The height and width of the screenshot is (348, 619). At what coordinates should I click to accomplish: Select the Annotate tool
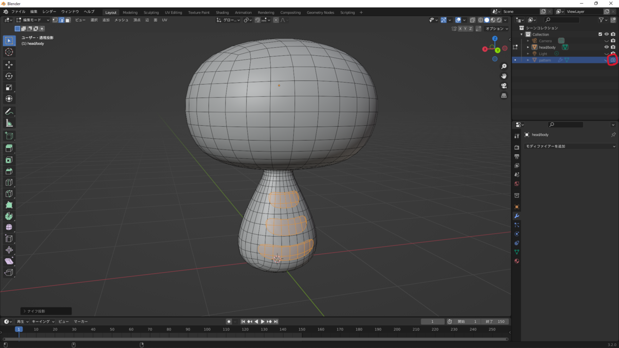tap(9, 111)
